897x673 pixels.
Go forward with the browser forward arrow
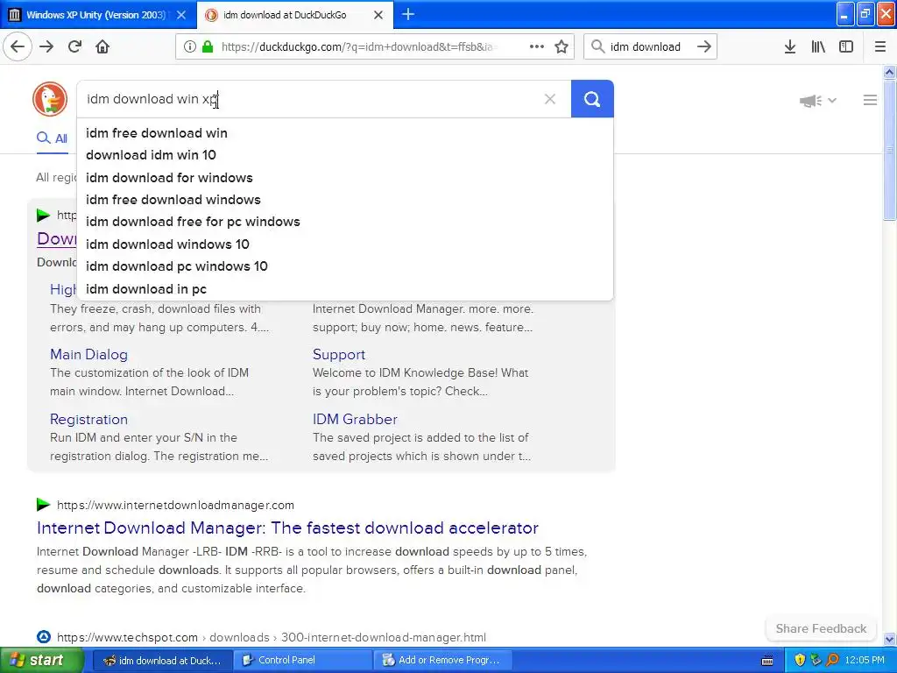coord(46,46)
